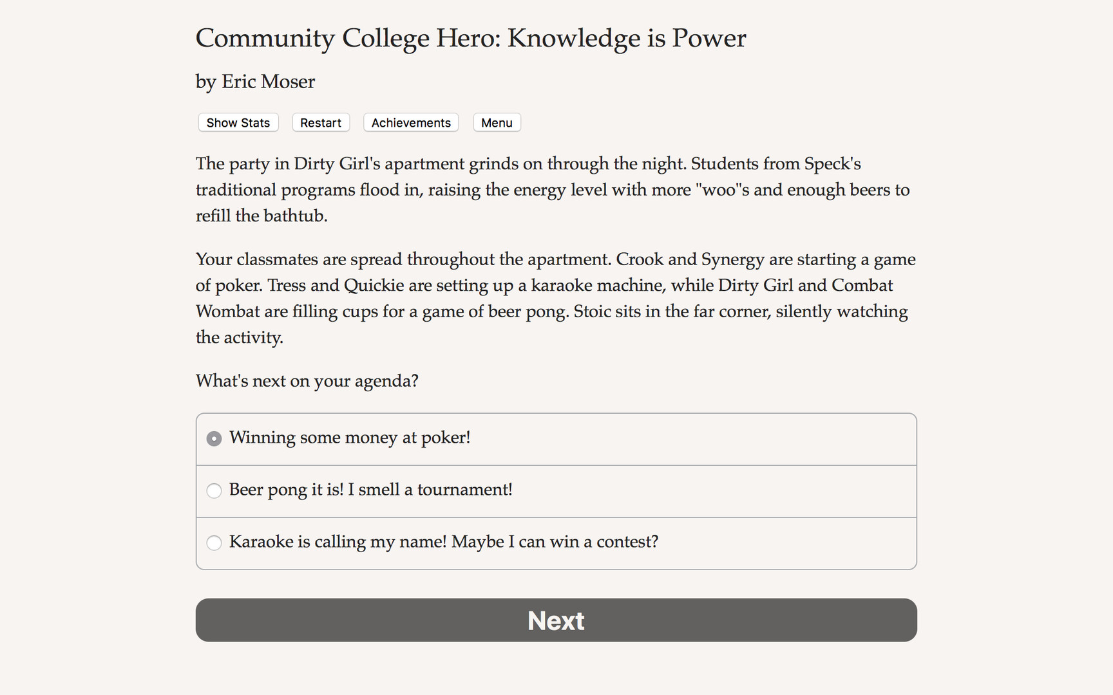The width and height of the screenshot is (1113, 695).
Task: Click Restart to start over
Action: pyautogui.click(x=320, y=122)
